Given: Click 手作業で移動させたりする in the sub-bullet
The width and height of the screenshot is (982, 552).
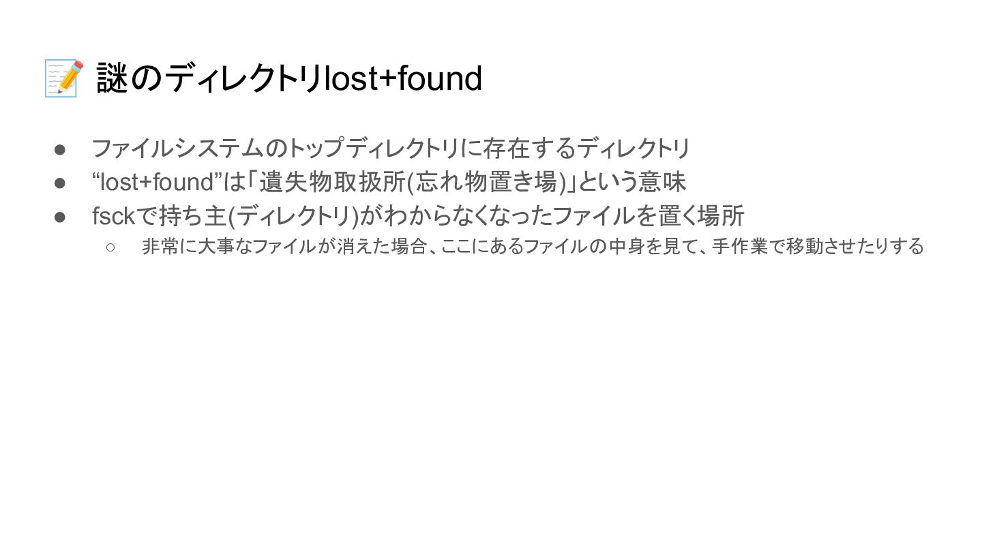Looking at the screenshot, I should point(818,246).
